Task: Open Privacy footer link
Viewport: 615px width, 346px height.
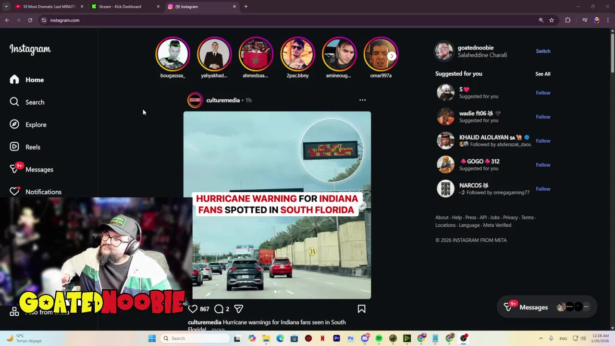Action: pos(510,217)
